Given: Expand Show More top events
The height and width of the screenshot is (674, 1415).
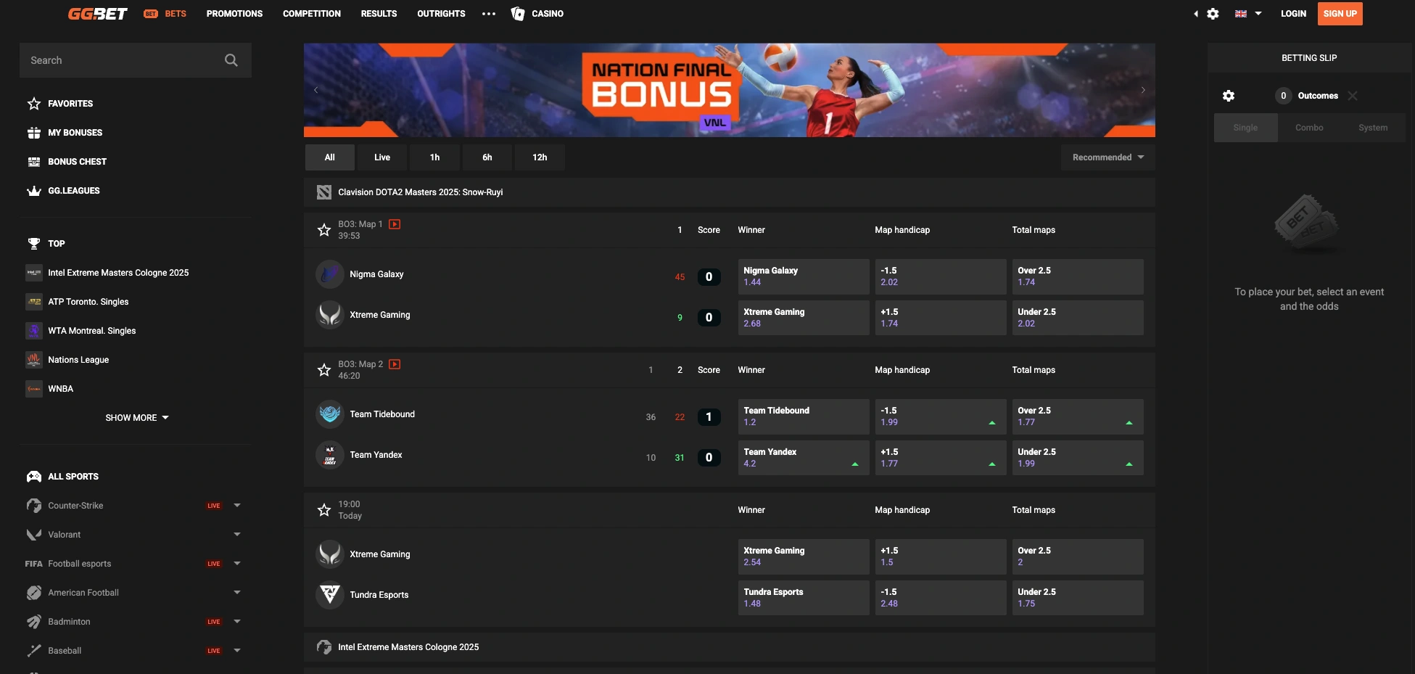Looking at the screenshot, I should [x=136, y=418].
